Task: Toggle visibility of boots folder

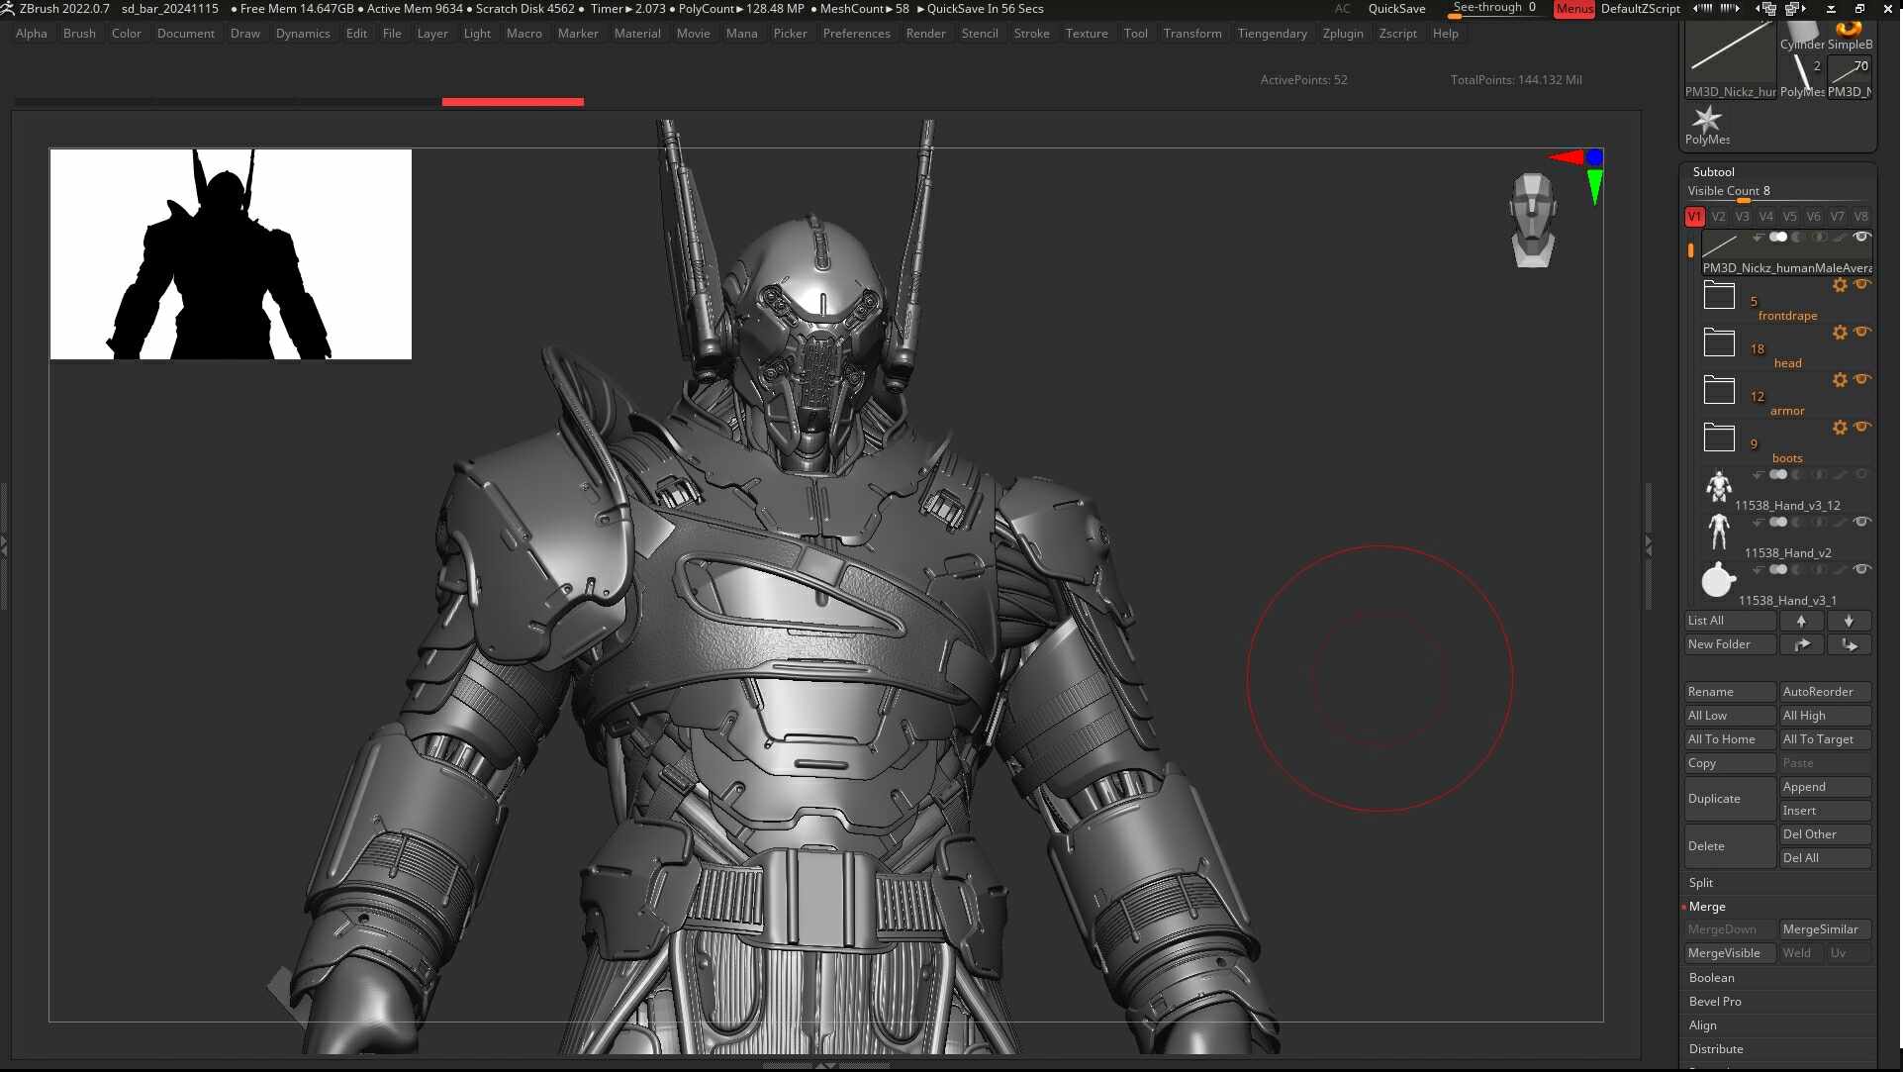Action: point(1862,428)
